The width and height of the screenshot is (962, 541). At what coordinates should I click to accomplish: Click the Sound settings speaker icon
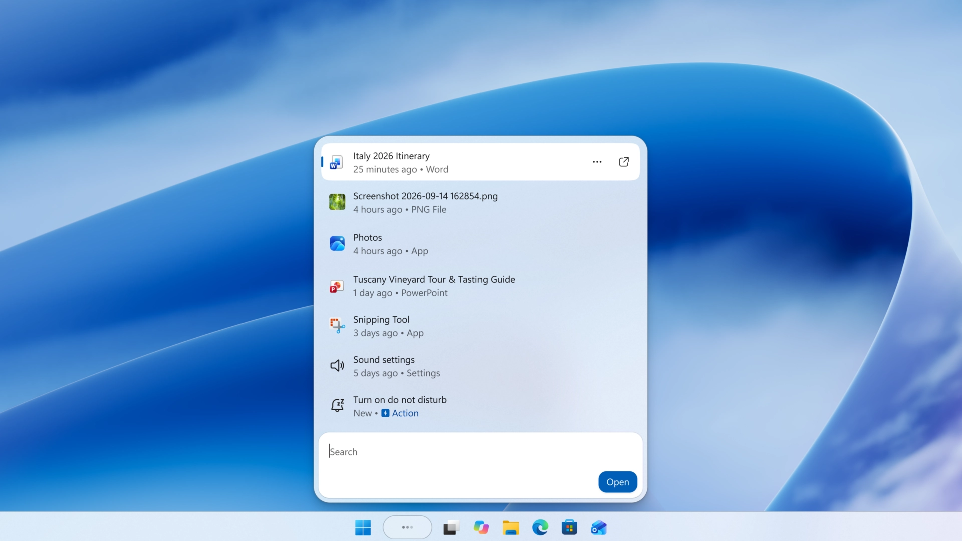[x=337, y=366]
